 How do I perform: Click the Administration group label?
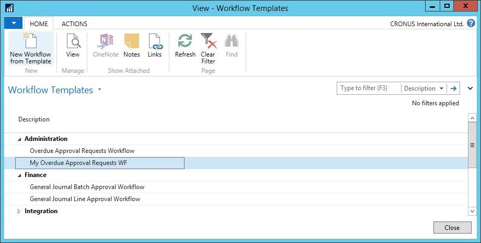click(x=46, y=139)
